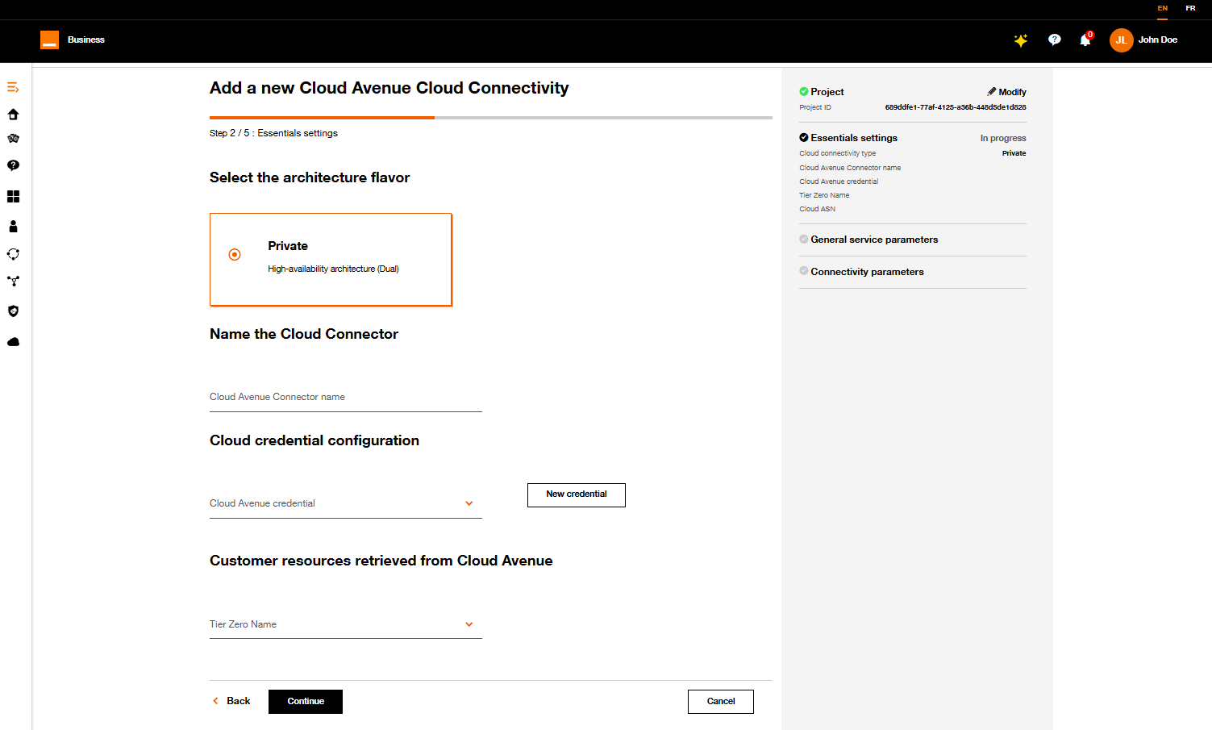Screen dimensions: 1212x730
Task: Click the Connectivity parameters step
Action: pos(867,272)
